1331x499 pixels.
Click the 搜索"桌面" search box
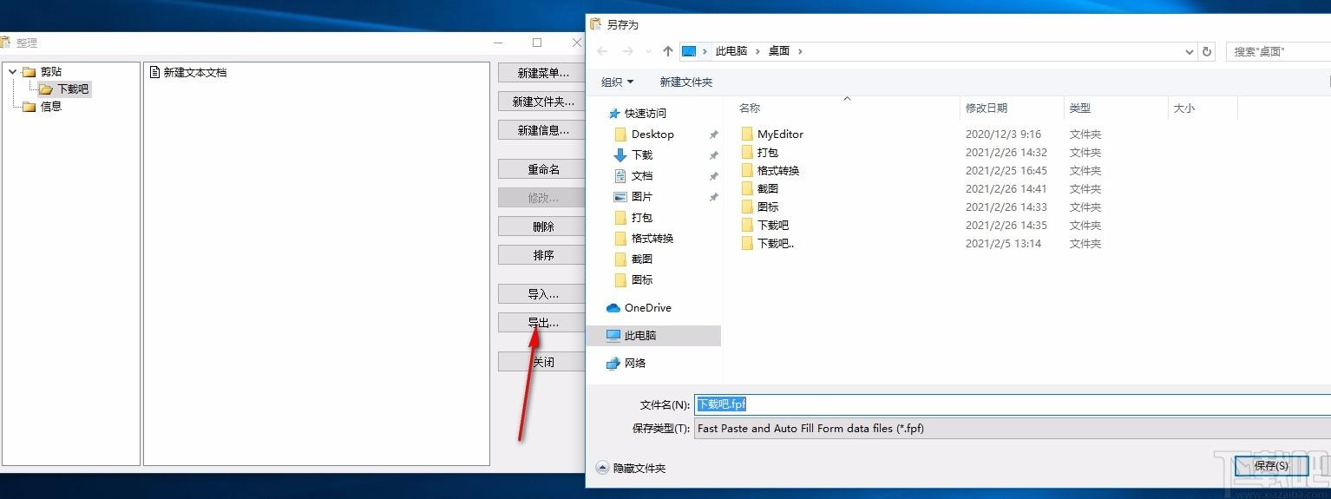(1277, 51)
